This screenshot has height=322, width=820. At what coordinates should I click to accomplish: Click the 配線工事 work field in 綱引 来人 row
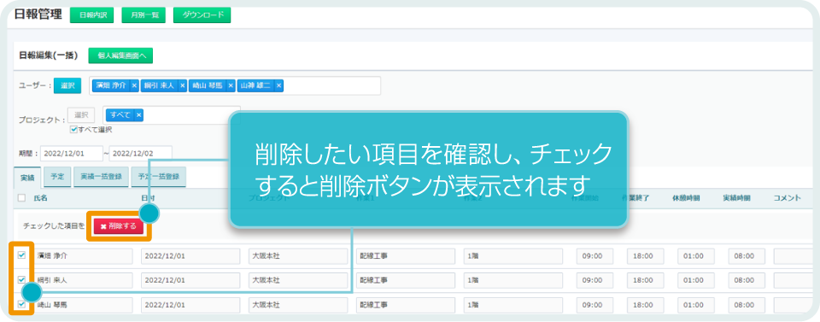coord(406,280)
